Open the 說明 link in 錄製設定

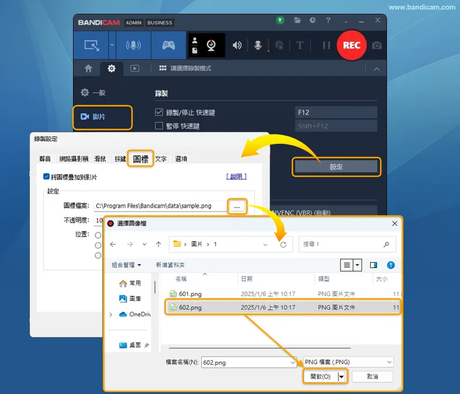[x=236, y=177]
